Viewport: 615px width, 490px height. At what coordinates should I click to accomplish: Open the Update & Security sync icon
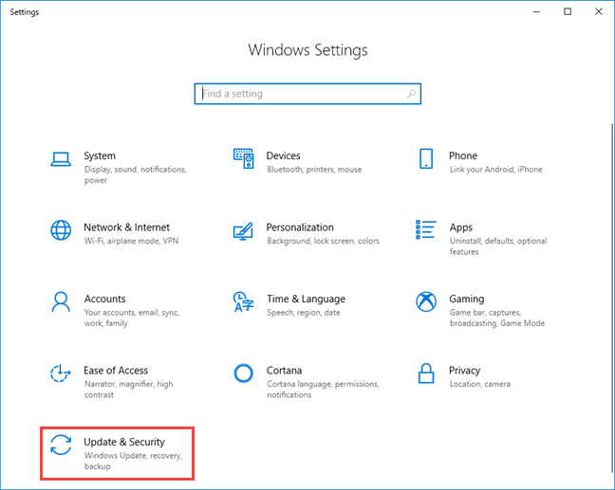coord(61,445)
